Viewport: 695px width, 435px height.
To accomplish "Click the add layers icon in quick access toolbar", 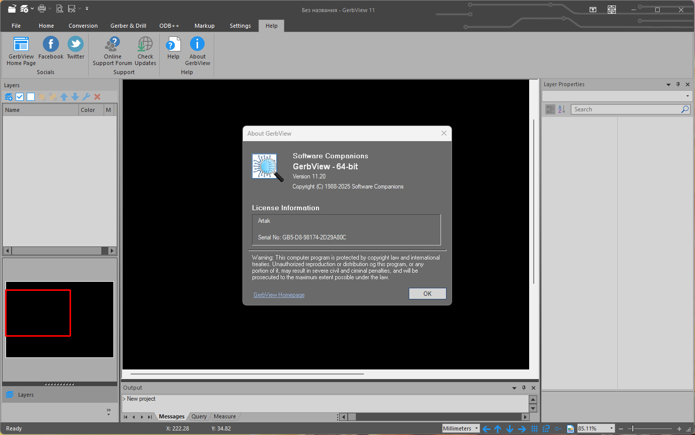I will 24,9.
